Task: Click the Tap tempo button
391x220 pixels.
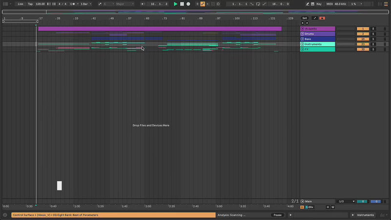Action: (x=30, y=4)
